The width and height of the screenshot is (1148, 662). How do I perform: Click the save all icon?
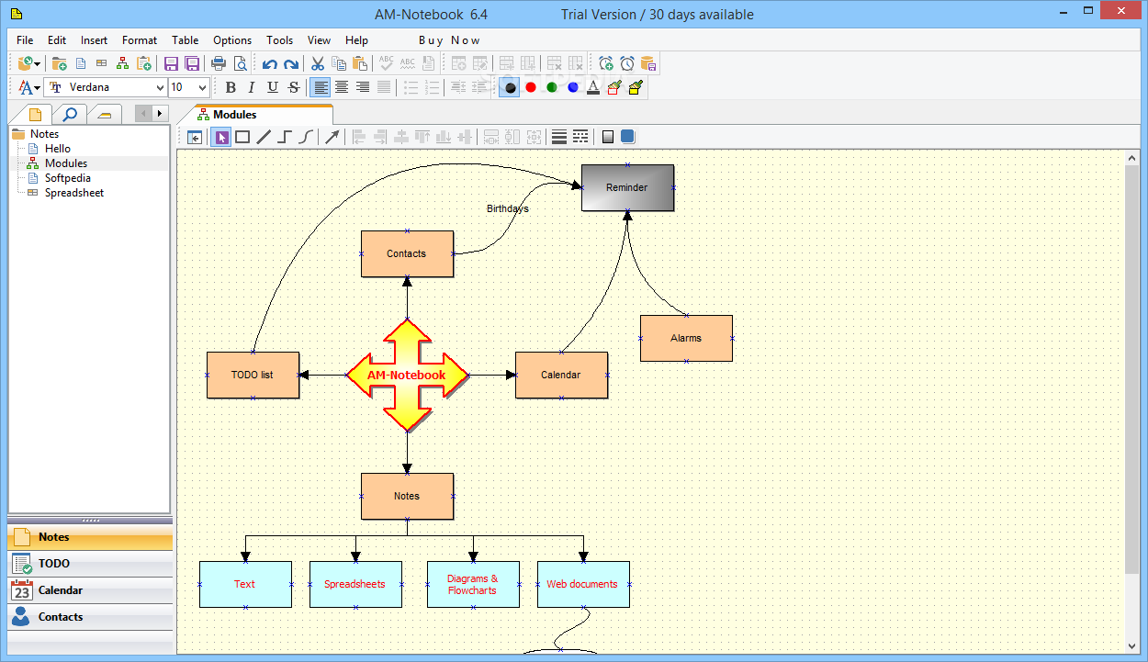[x=192, y=63]
